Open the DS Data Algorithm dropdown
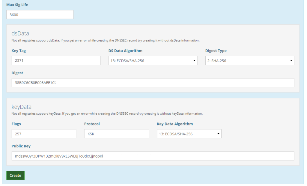Image resolution: width=307 pixels, height=186 pixels. tap(153, 61)
